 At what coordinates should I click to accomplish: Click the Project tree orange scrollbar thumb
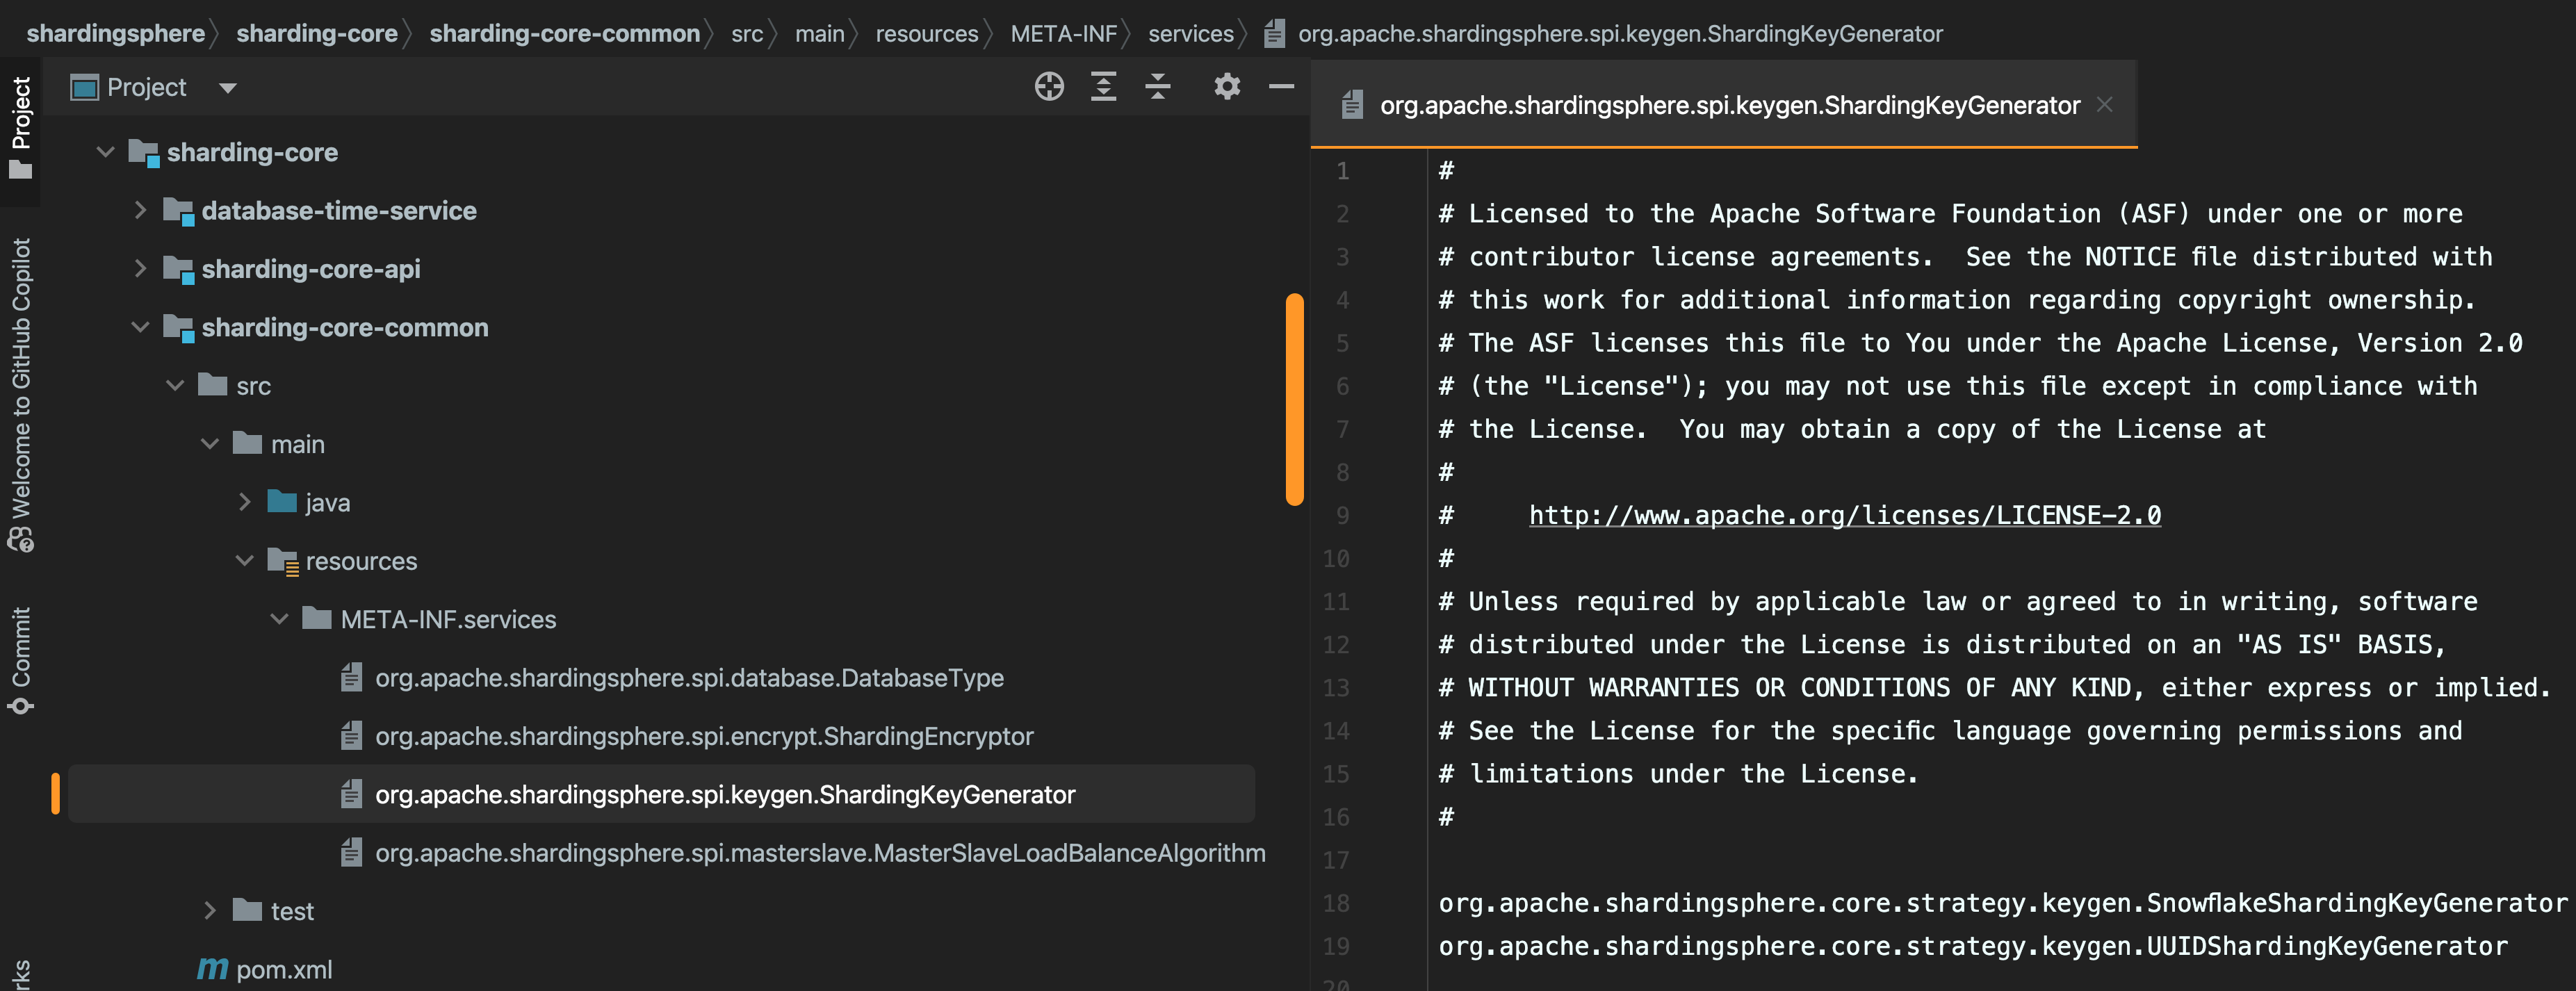point(1294,399)
